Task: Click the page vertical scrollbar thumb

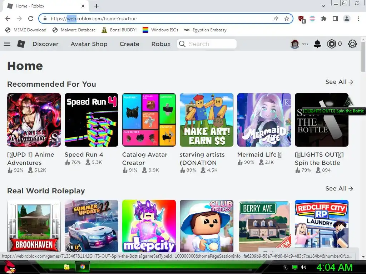Action: 363,57
